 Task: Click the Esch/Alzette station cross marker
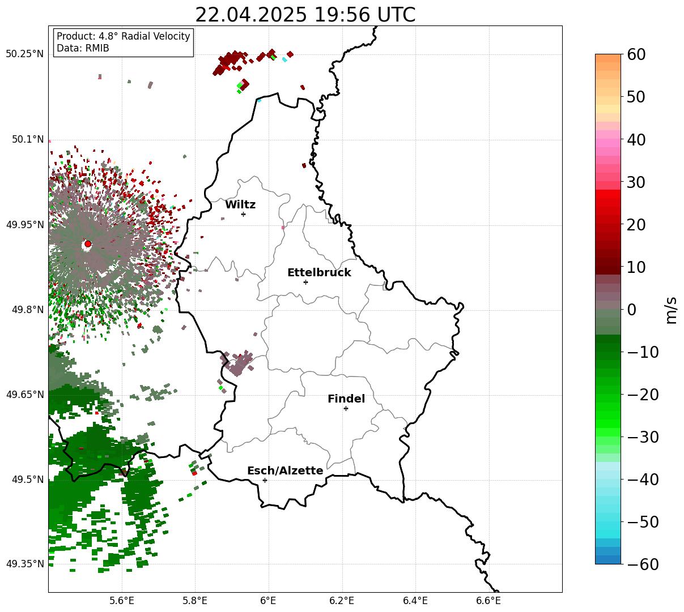pos(265,480)
